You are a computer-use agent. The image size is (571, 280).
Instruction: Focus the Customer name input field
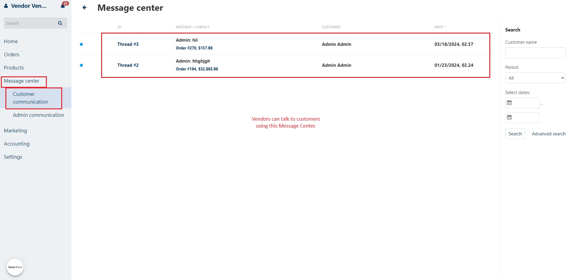coord(535,53)
